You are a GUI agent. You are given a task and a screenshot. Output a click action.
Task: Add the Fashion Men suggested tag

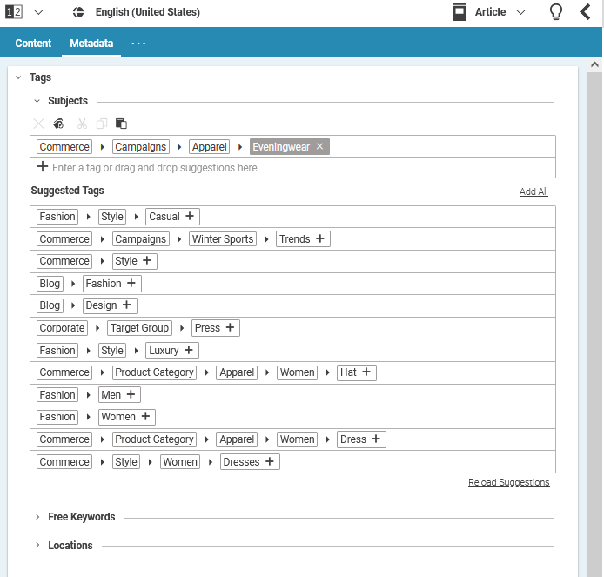[x=131, y=394]
